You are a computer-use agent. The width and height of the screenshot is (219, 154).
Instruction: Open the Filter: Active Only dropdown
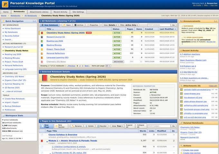[129, 25]
